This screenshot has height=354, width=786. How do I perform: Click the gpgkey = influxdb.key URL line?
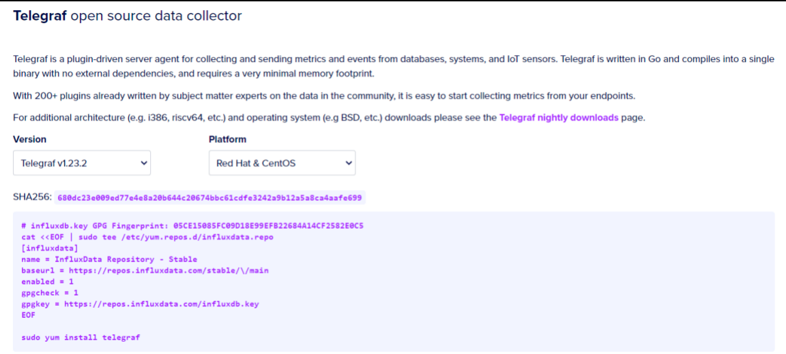pos(141,304)
